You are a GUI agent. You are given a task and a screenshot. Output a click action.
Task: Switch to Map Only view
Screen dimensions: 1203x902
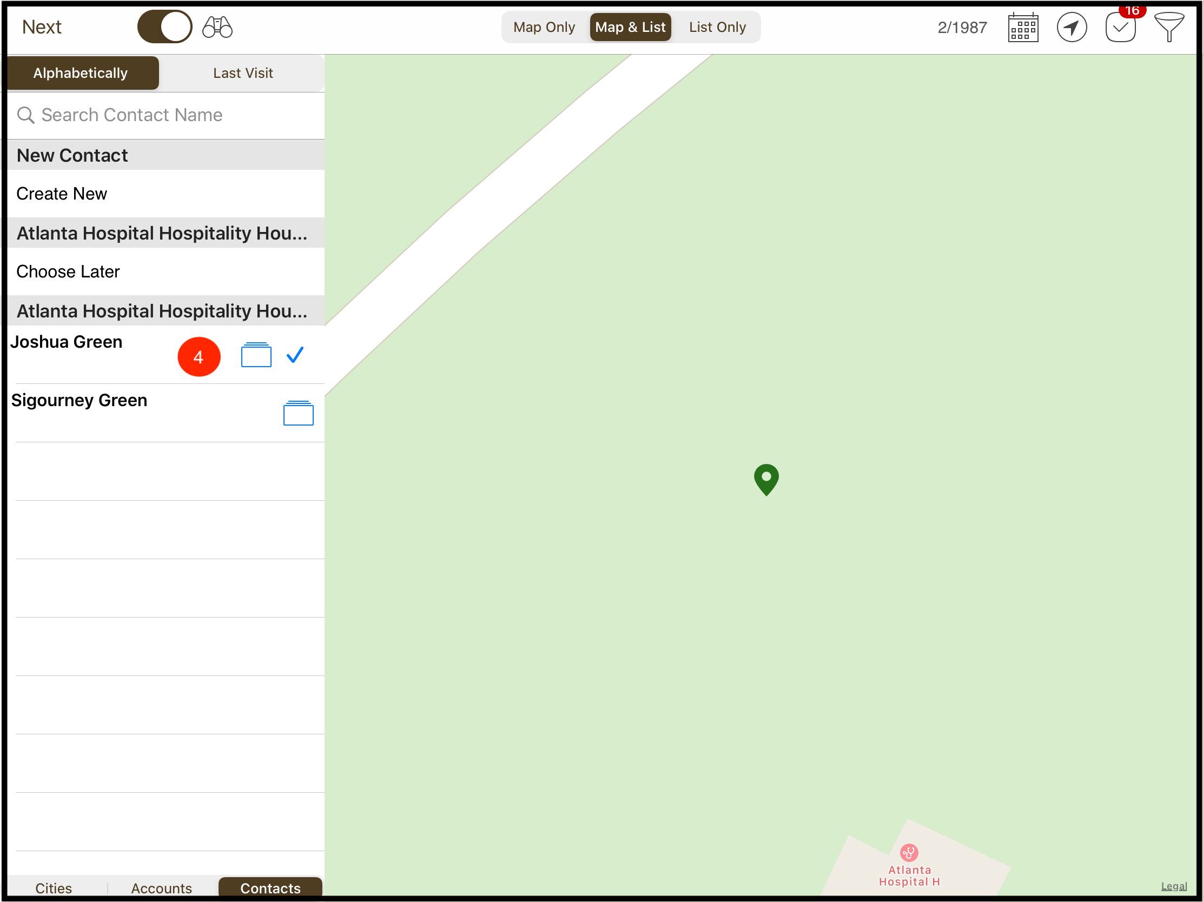(x=544, y=27)
